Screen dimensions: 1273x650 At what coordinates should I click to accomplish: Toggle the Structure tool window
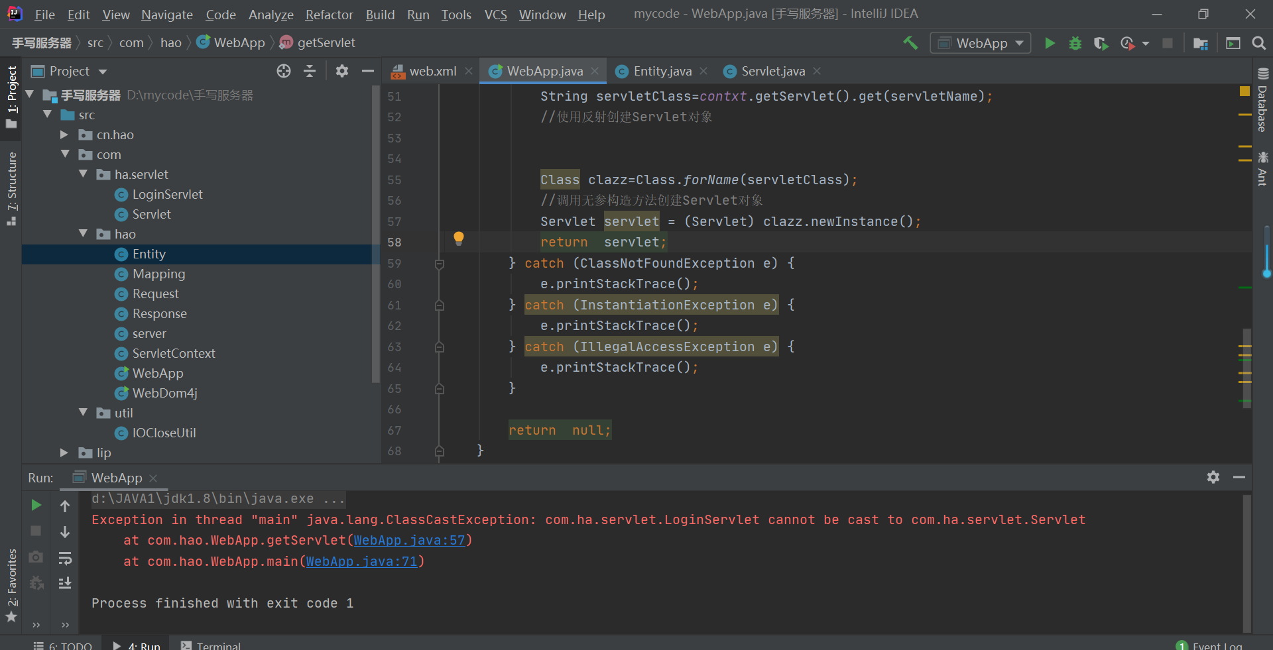[x=11, y=189]
